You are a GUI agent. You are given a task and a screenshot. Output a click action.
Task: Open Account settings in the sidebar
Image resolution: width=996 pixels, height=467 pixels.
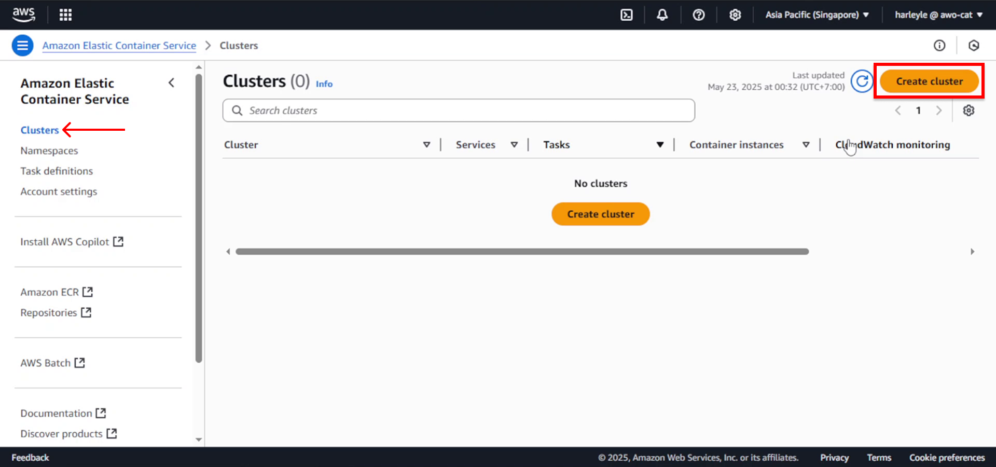pyautogui.click(x=59, y=191)
